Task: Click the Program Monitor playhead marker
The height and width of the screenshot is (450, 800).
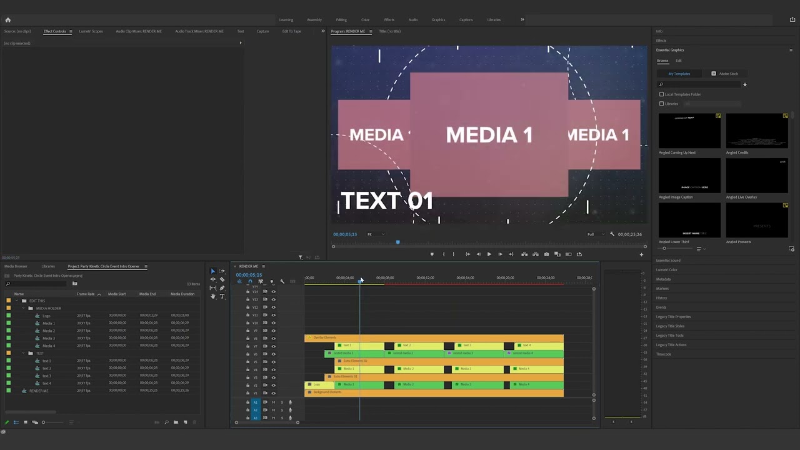Action: pyautogui.click(x=397, y=242)
